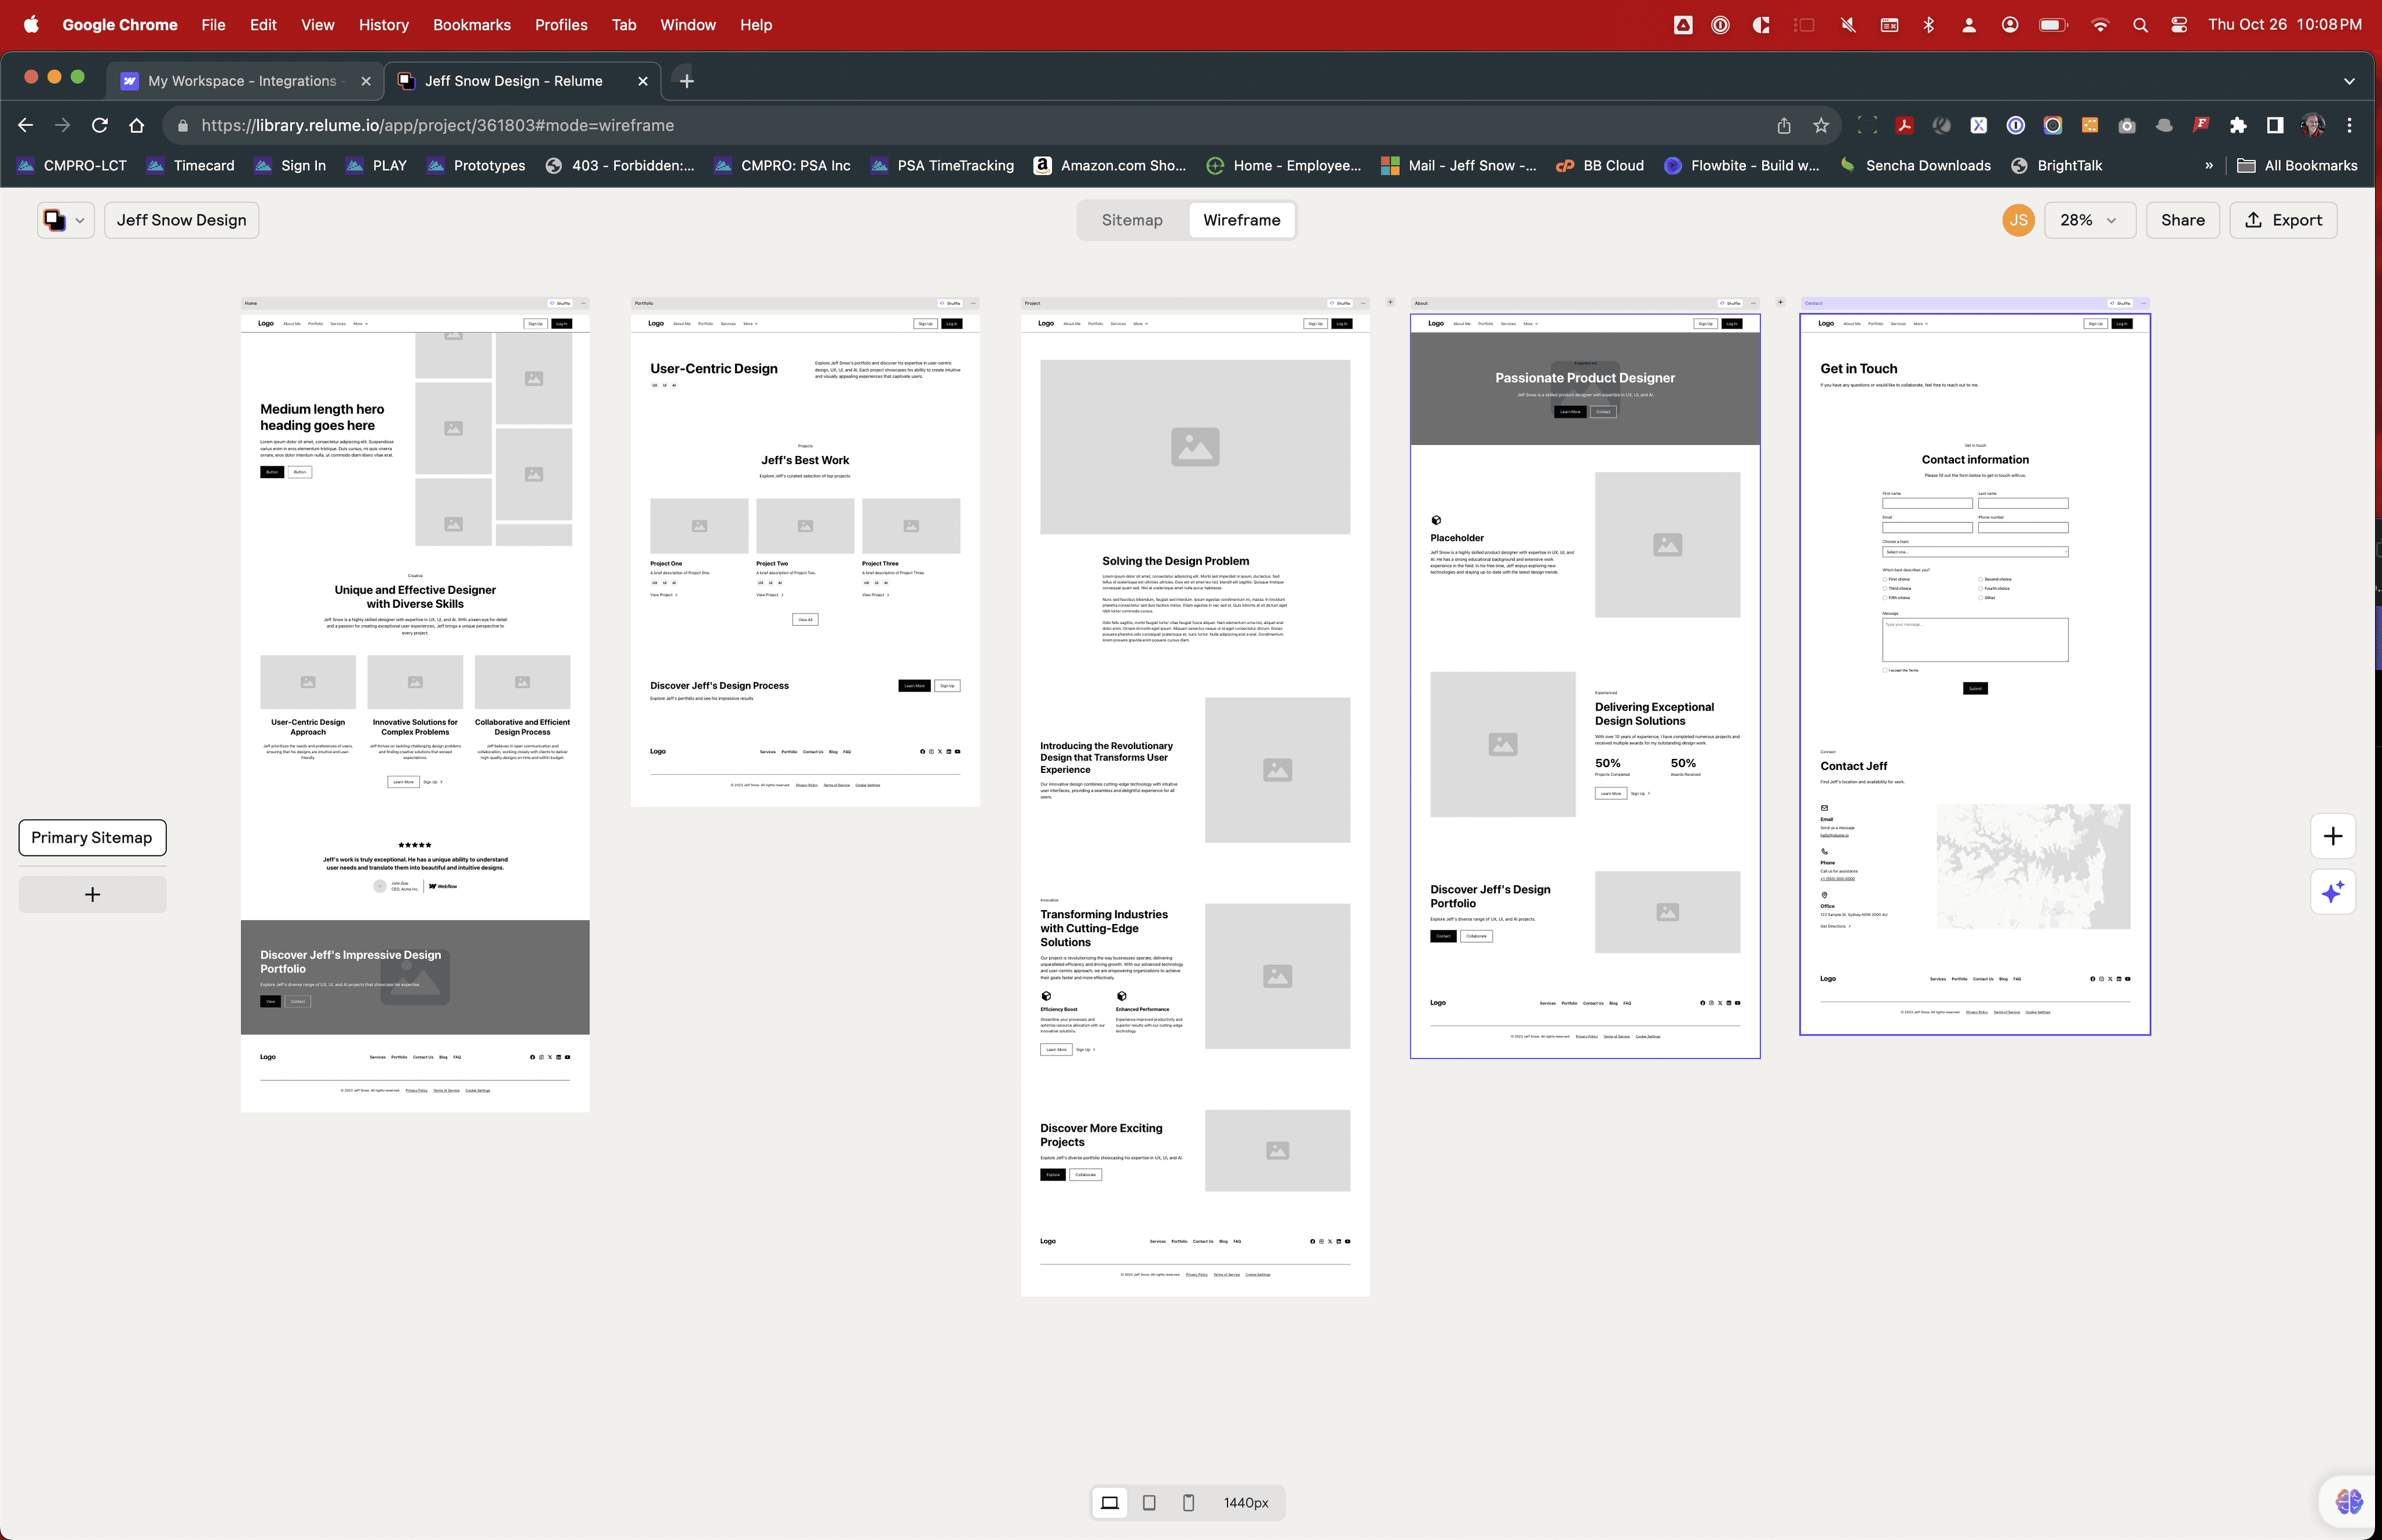Click the JS user avatar
This screenshot has height=1540, width=2382.
pos(2018,220)
